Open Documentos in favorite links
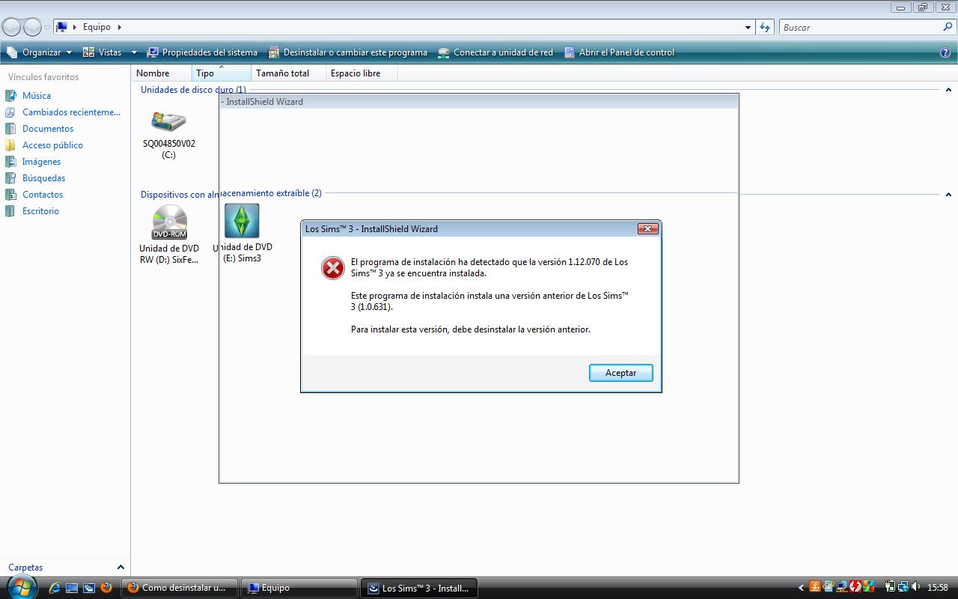This screenshot has height=599, width=958. pyautogui.click(x=47, y=129)
